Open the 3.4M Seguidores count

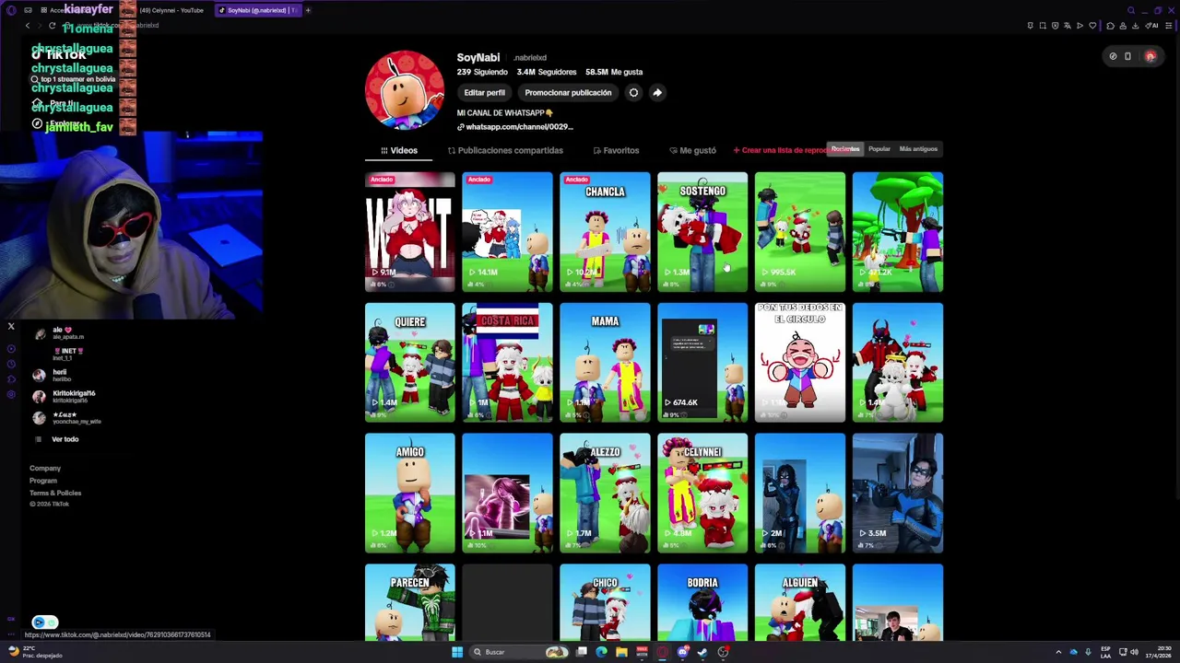coord(547,72)
